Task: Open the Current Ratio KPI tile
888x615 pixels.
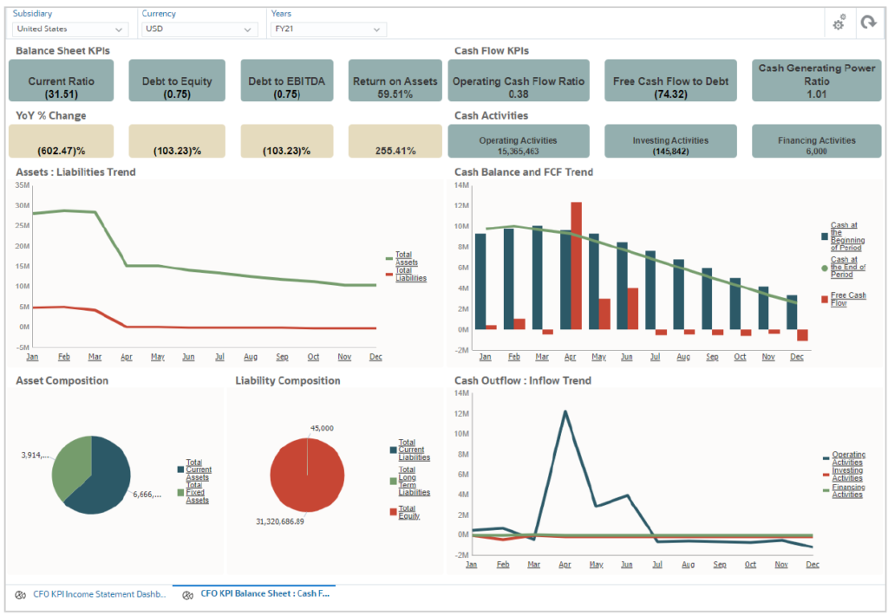Action: coord(62,81)
